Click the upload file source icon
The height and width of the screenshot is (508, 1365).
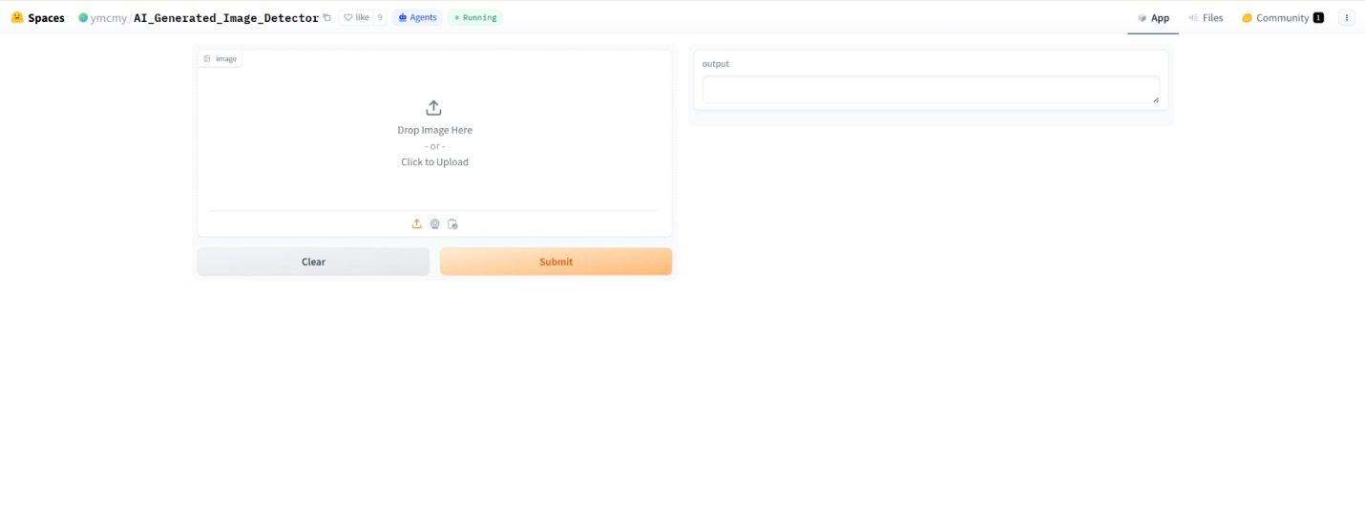(x=416, y=223)
